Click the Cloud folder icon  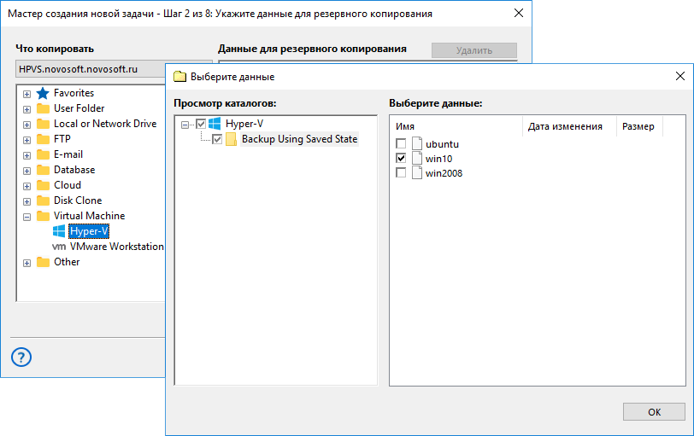[x=43, y=185]
